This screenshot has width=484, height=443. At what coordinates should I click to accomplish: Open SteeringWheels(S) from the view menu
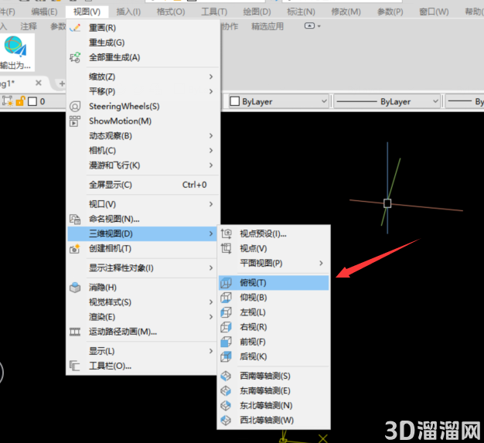click(142, 106)
